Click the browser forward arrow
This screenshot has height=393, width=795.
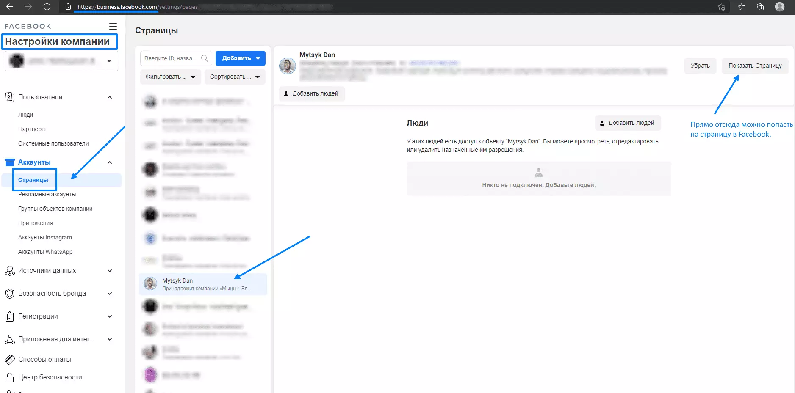point(28,7)
